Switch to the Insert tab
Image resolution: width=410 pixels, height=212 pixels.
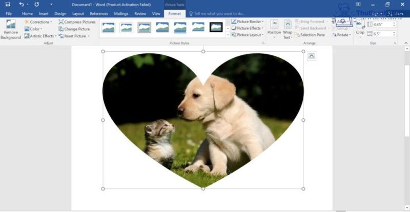coord(44,14)
